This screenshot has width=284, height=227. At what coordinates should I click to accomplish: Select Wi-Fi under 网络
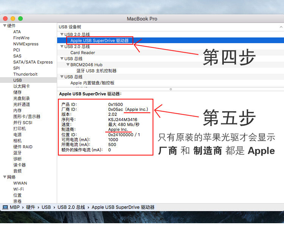[x=19, y=189]
